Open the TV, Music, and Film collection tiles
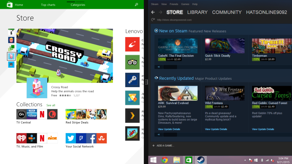Image resolution: width=292 pixels, height=164 pixels. pyautogui.click(x=37, y=138)
